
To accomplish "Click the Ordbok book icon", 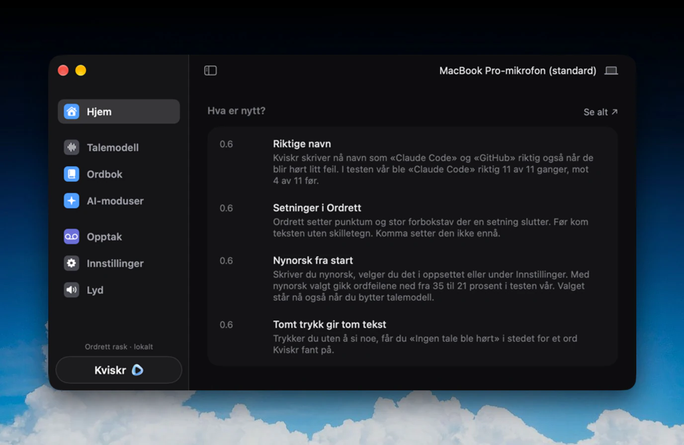I will (72, 174).
